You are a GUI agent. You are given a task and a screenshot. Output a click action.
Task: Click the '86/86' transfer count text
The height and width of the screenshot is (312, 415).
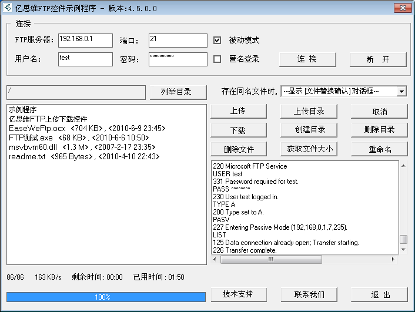15,277
